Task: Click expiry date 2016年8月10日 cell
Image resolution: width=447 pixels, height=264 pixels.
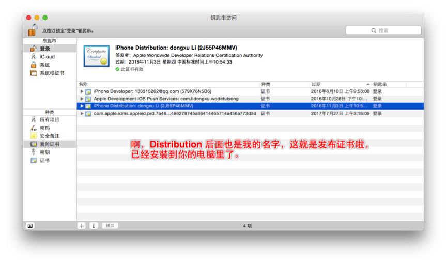Action: (340, 91)
